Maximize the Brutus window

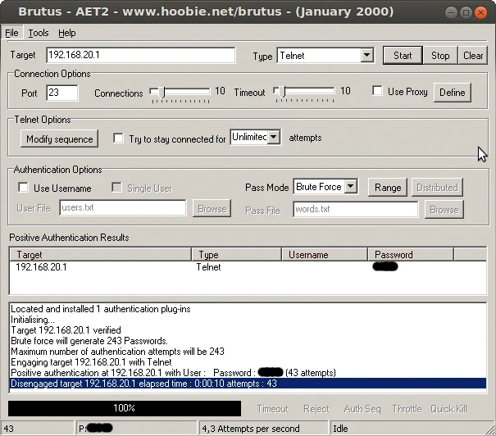pos(466,12)
